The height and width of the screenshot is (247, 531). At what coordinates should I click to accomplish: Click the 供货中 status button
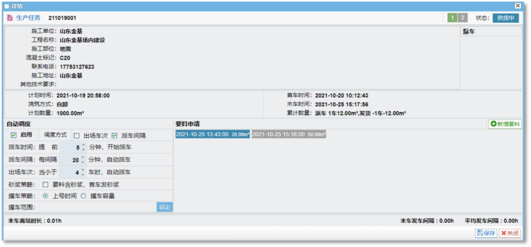point(505,18)
